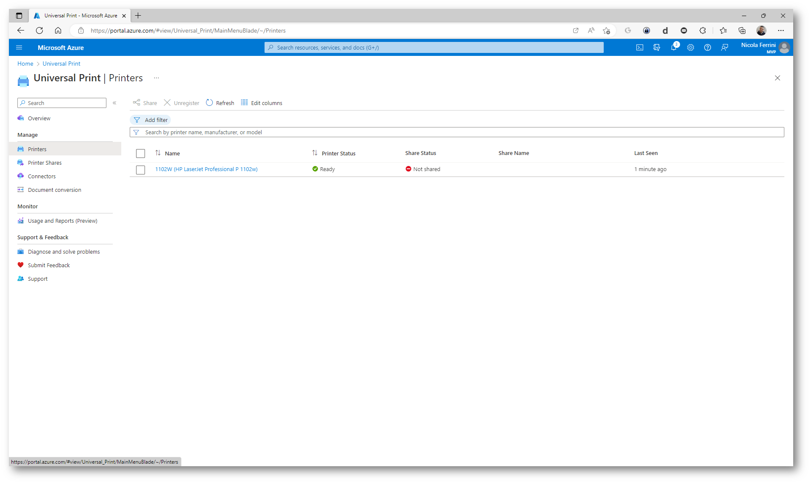Reload the page with the browser refresh icon
Screen dimensions: 811x484
click(39, 30)
